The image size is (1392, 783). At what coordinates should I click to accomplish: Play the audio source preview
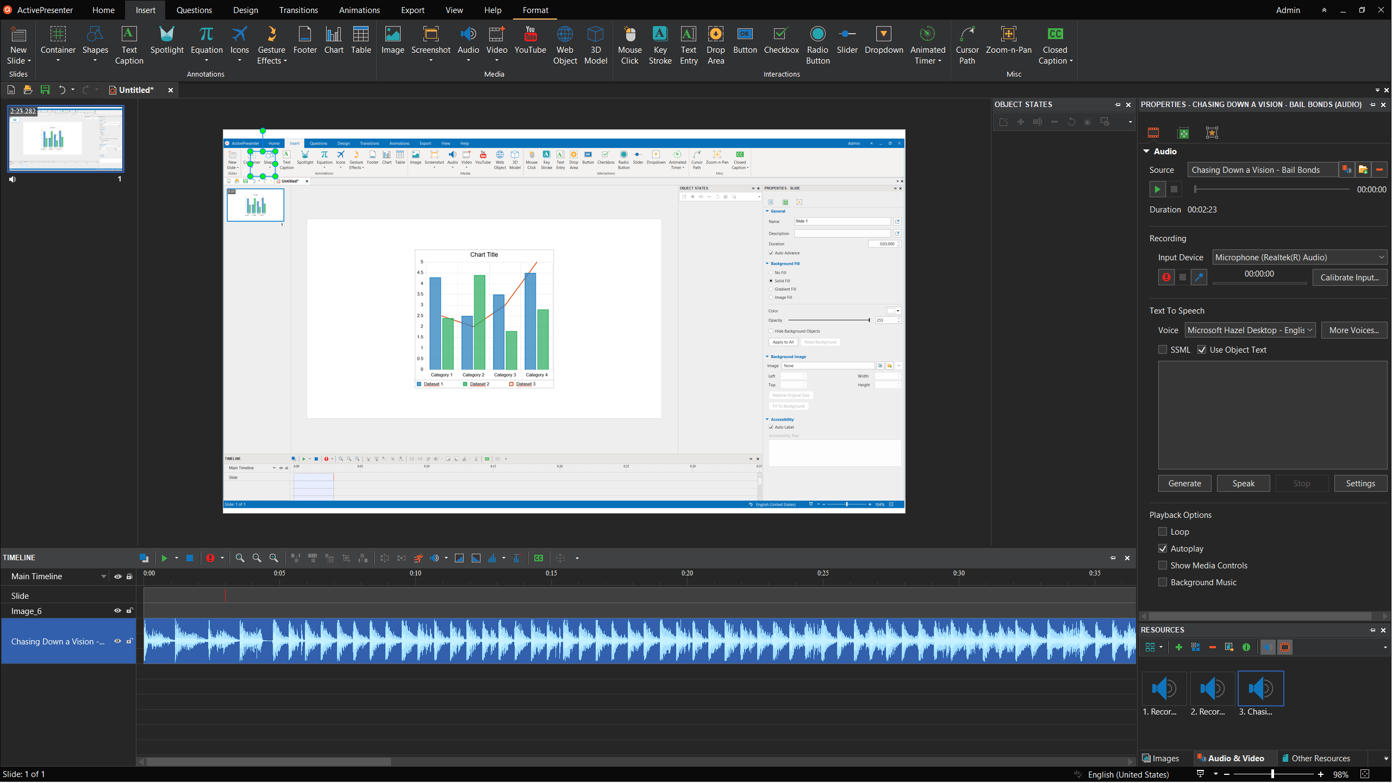click(1157, 190)
